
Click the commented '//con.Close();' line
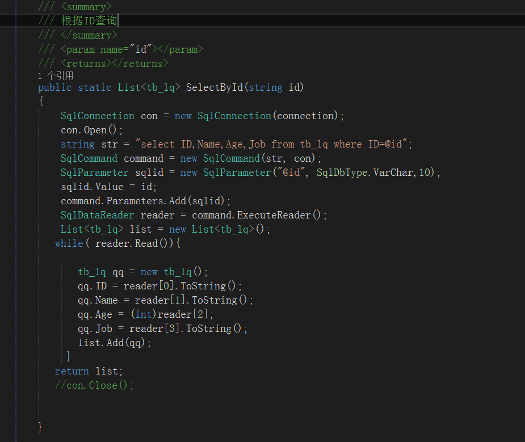pos(94,385)
